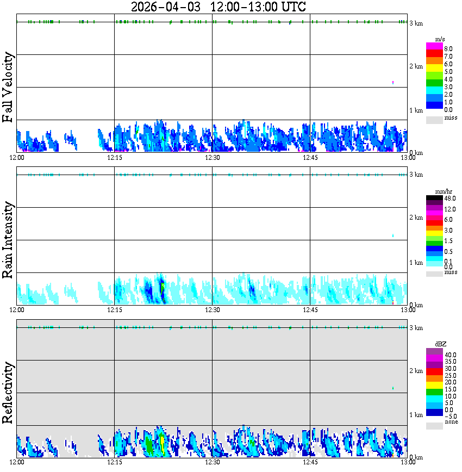The image size is (462, 472).
Task: Select the red swatch in the m/s legend
Action: (434, 54)
